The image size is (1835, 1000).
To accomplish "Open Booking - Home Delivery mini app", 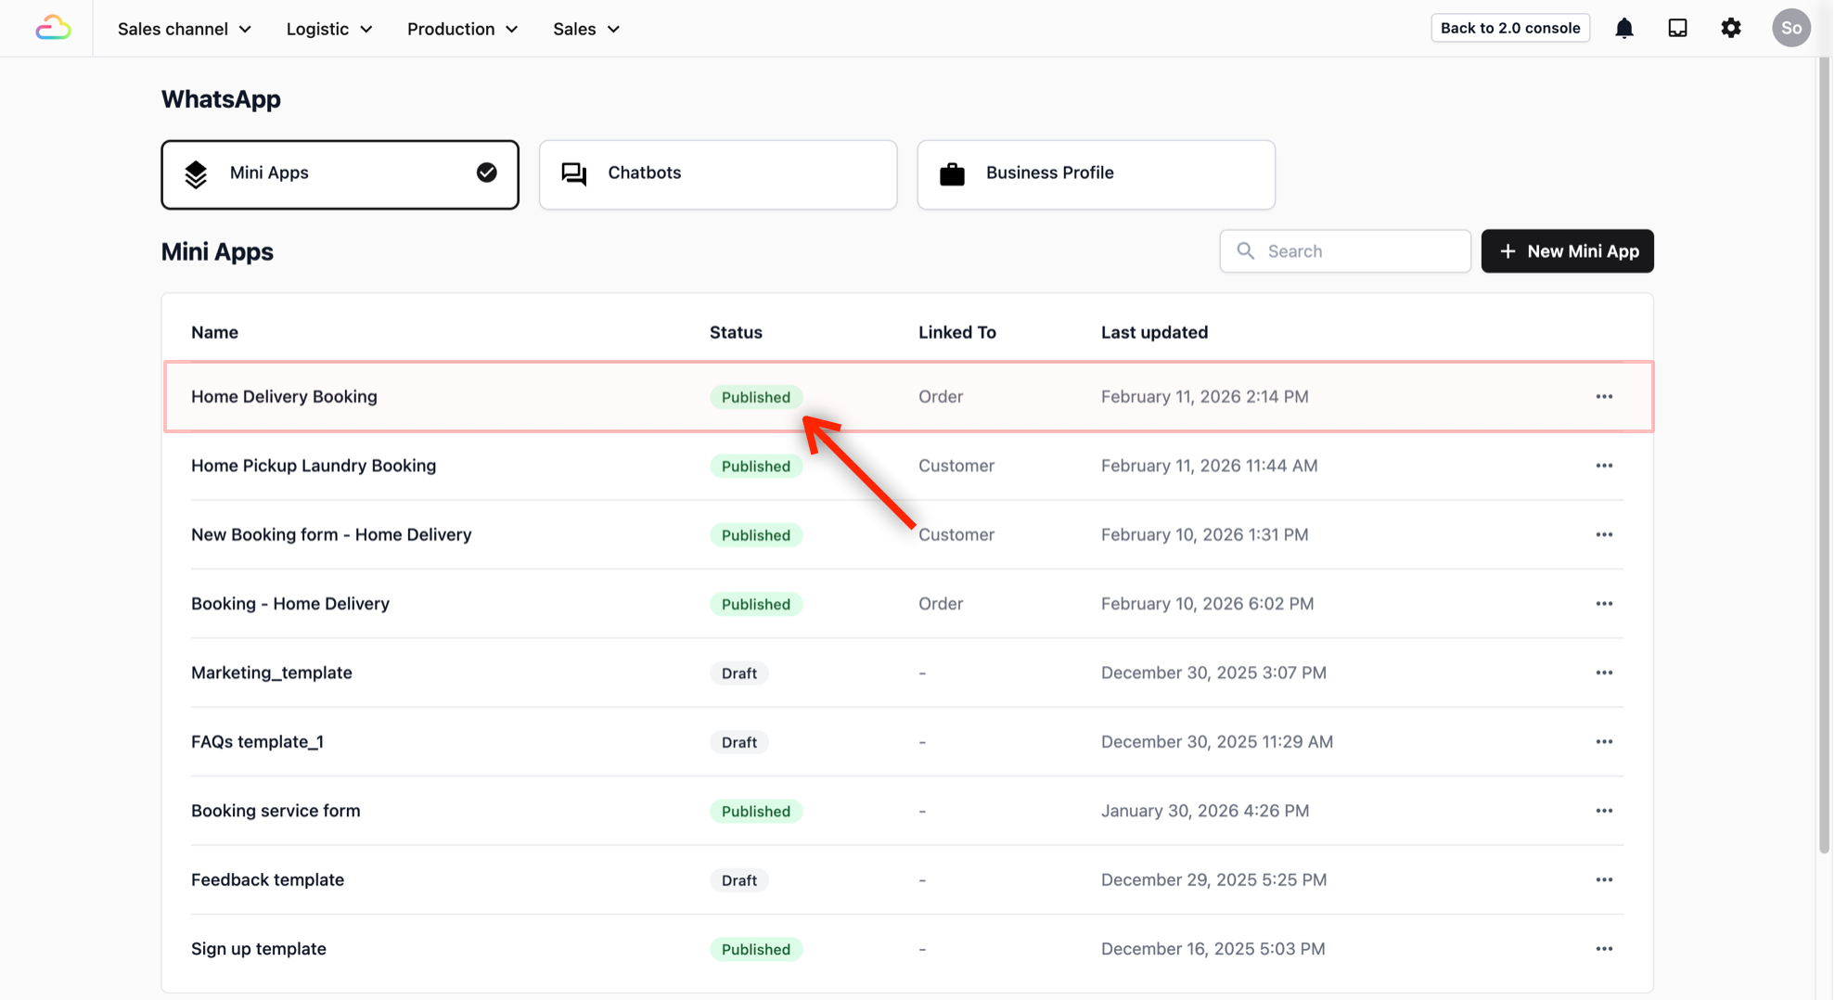I will pyautogui.click(x=290, y=604).
